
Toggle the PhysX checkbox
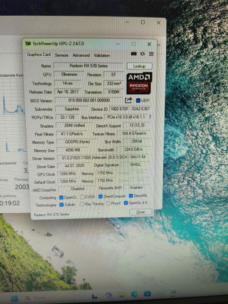[x=109, y=203]
